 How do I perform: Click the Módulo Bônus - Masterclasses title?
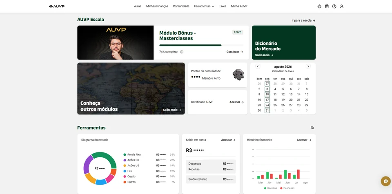[178, 36]
